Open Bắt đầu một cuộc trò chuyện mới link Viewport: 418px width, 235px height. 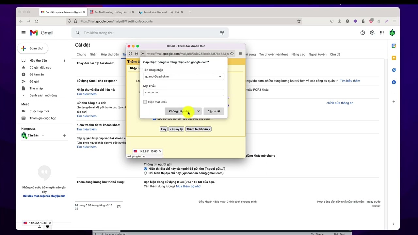(44, 196)
